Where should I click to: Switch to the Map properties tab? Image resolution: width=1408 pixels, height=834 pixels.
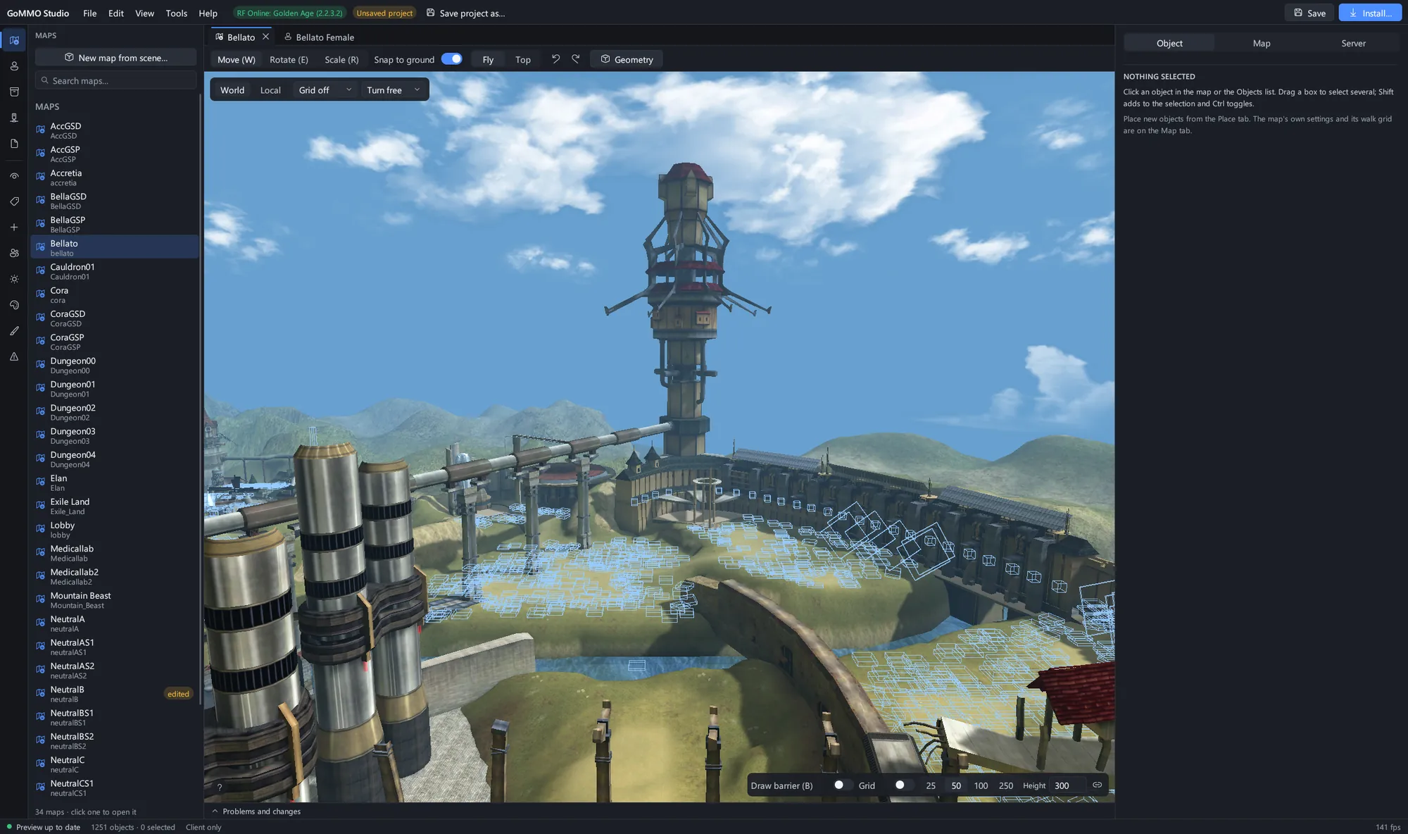coord(1262,44)
